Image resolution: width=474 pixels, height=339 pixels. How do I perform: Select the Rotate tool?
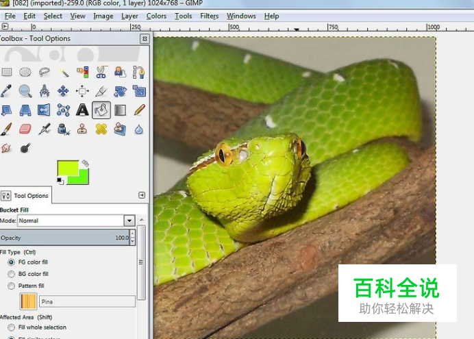pyautogui.click(x=120, y=91)
